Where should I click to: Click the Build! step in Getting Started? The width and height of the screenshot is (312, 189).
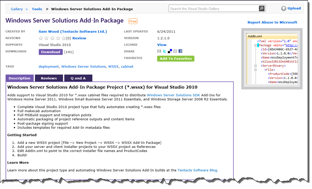click(22, 155)
